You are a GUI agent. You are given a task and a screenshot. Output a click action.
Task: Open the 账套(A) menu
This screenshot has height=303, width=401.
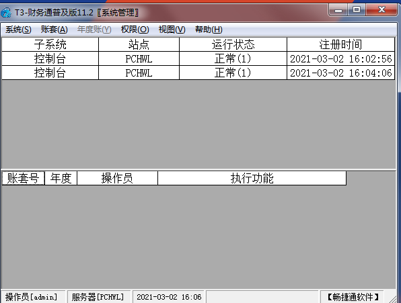(54, 30)
